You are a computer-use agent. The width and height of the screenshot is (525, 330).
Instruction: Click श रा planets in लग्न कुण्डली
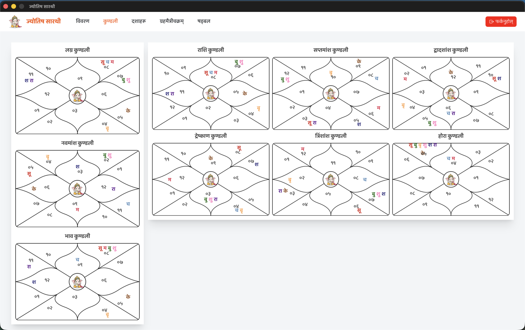click(x=29, y=81)
